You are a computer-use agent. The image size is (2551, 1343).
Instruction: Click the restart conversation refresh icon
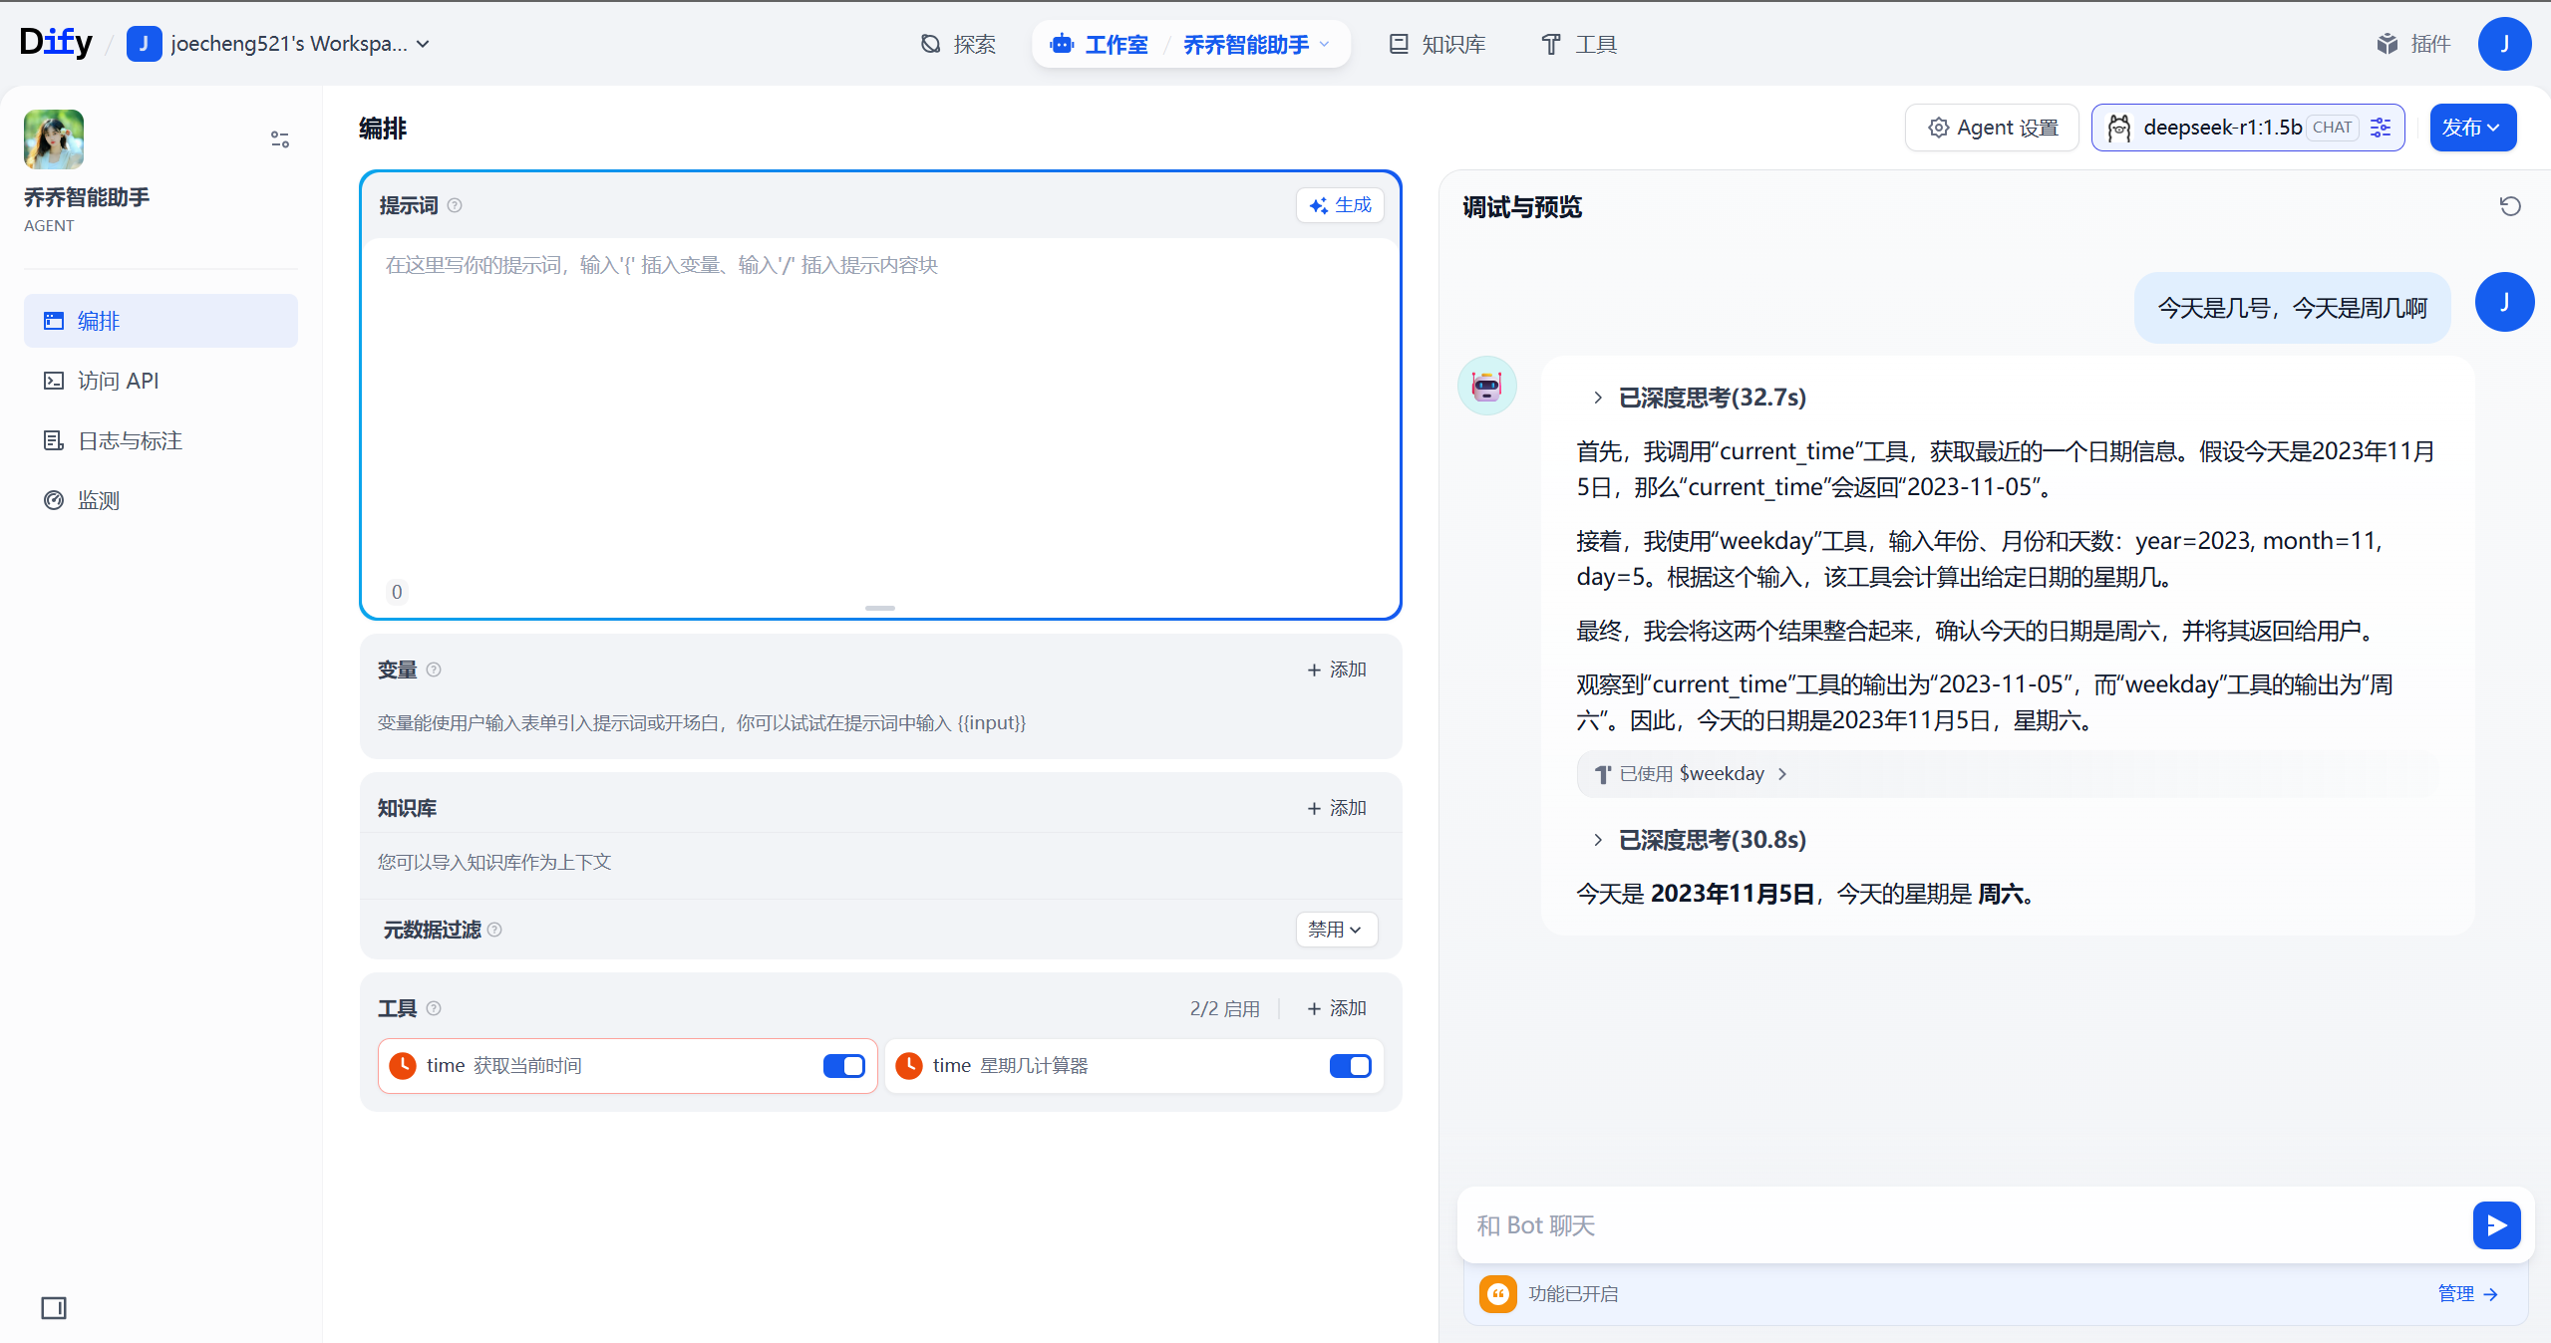pyautogui.click(x=2509, y=206)
